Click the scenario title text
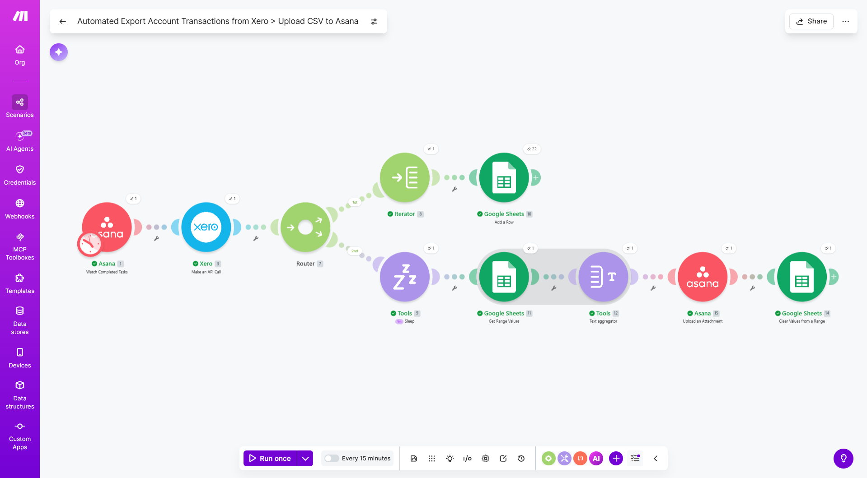Viewport: 867px width, 478px height. (x=218, y=21)
